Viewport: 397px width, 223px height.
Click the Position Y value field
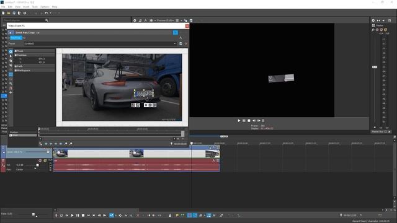click(42, 62)
